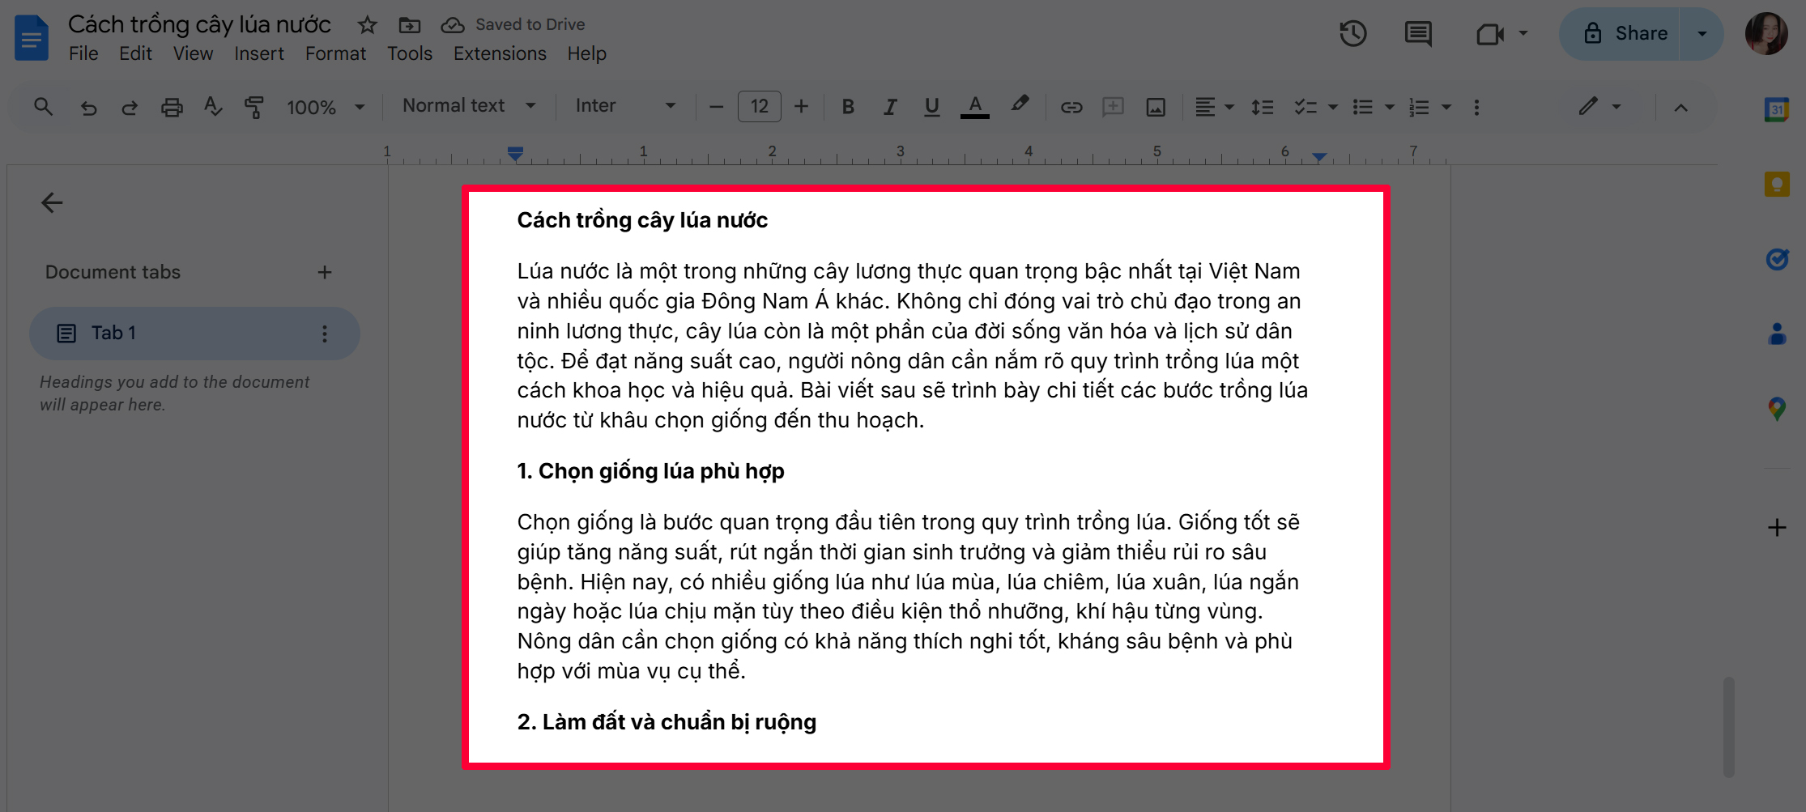This screenshot has width=1806, height=812.
Task: Toggle bold formatting
Action: pyautogui.click(x=848, y=106)
